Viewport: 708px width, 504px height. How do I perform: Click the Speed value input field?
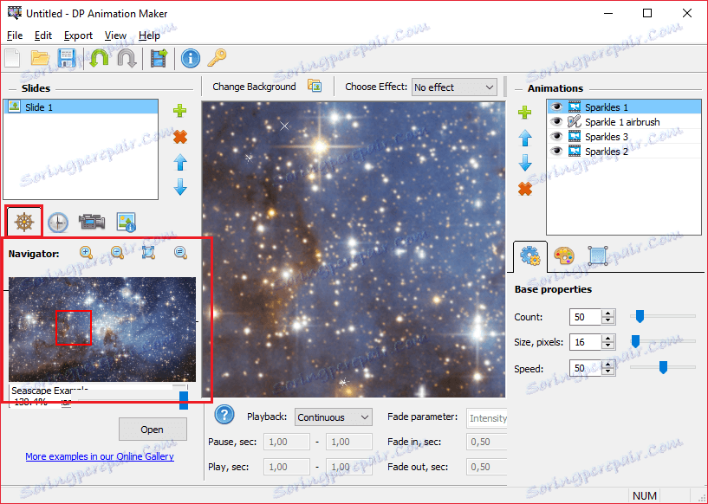click(x=586, y=368)
